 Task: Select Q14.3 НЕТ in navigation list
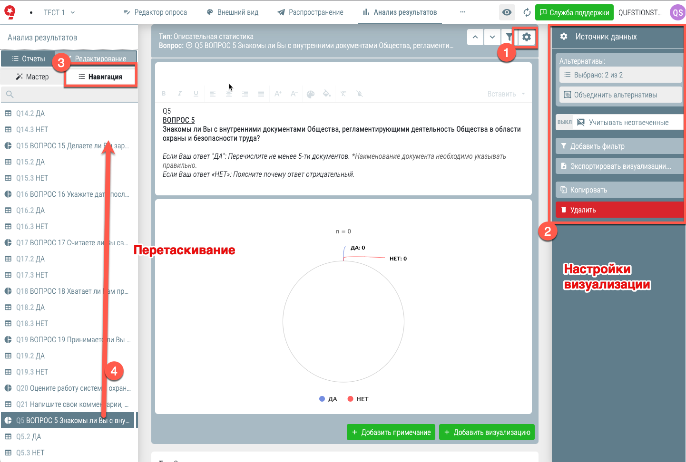coord(69,129)
